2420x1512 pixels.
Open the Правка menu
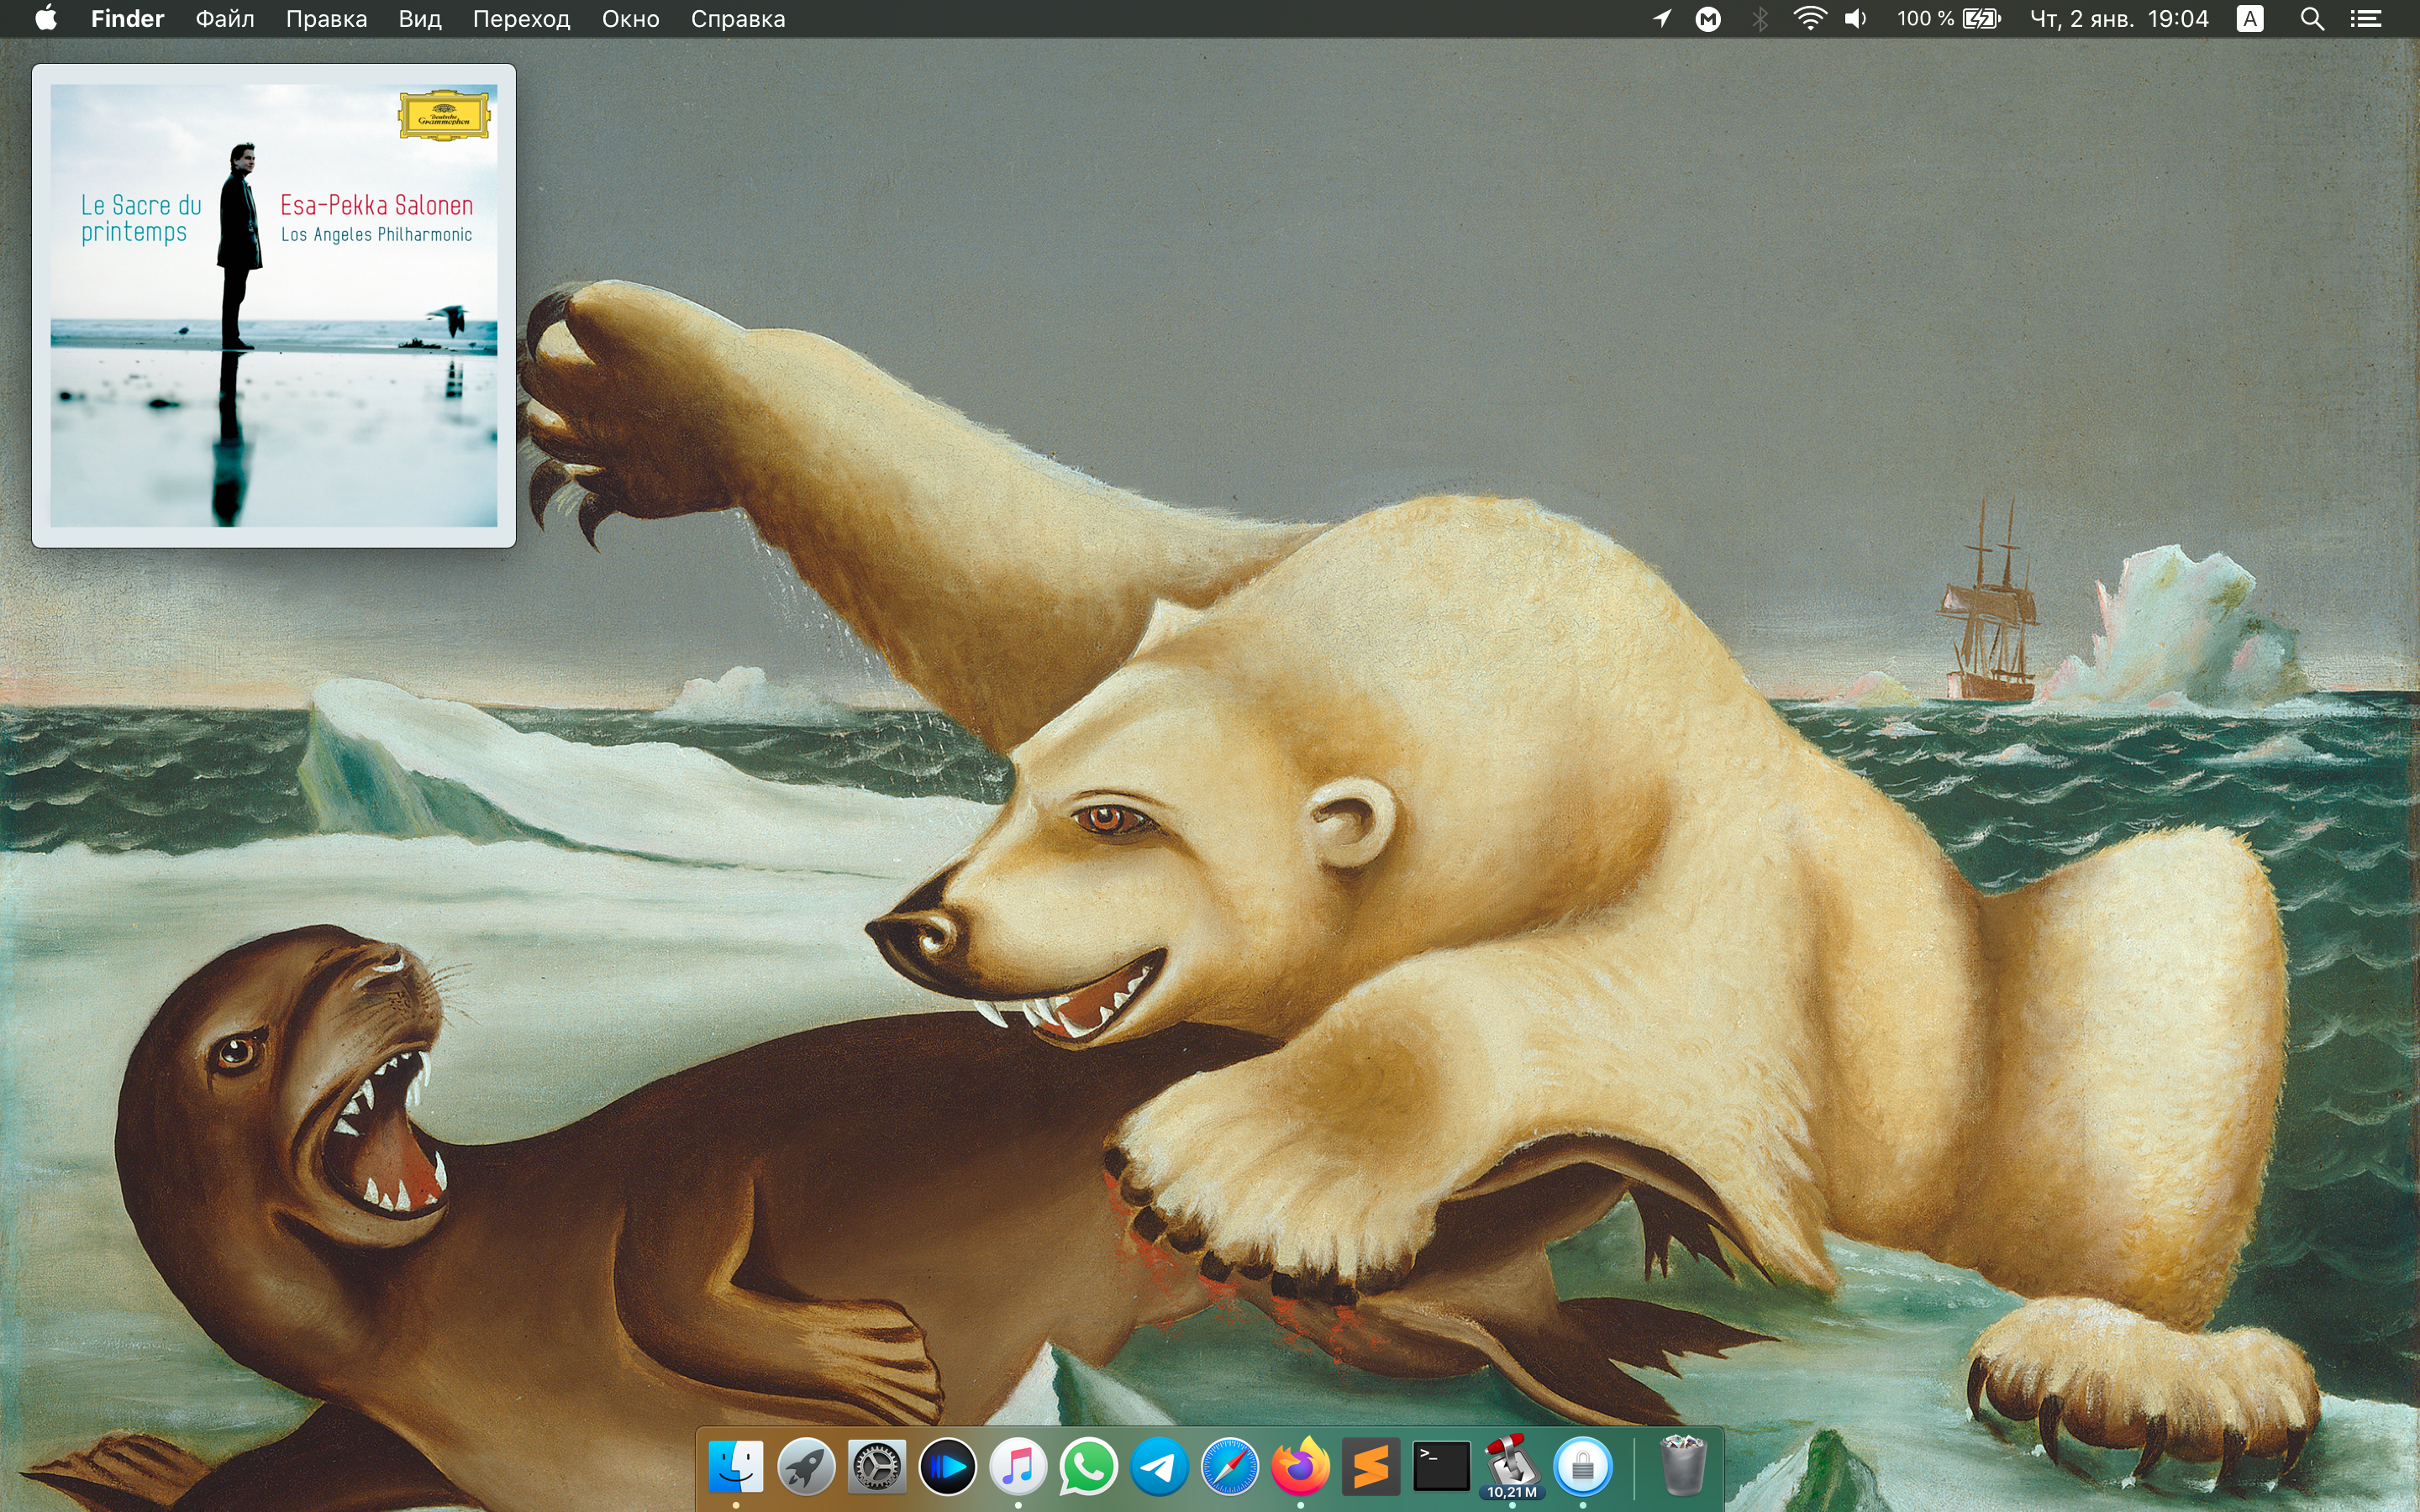[326, 19]
